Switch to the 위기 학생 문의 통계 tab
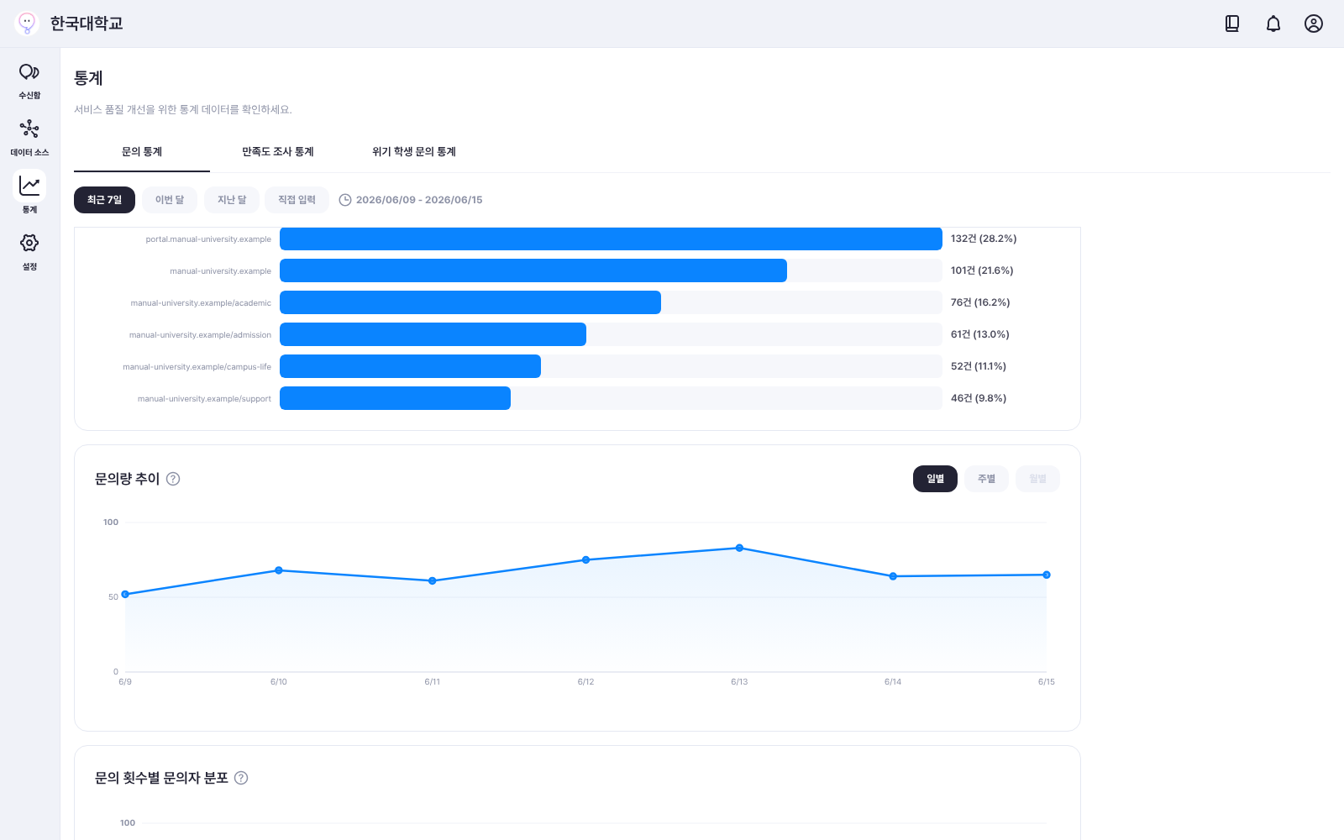 [414, 152]
